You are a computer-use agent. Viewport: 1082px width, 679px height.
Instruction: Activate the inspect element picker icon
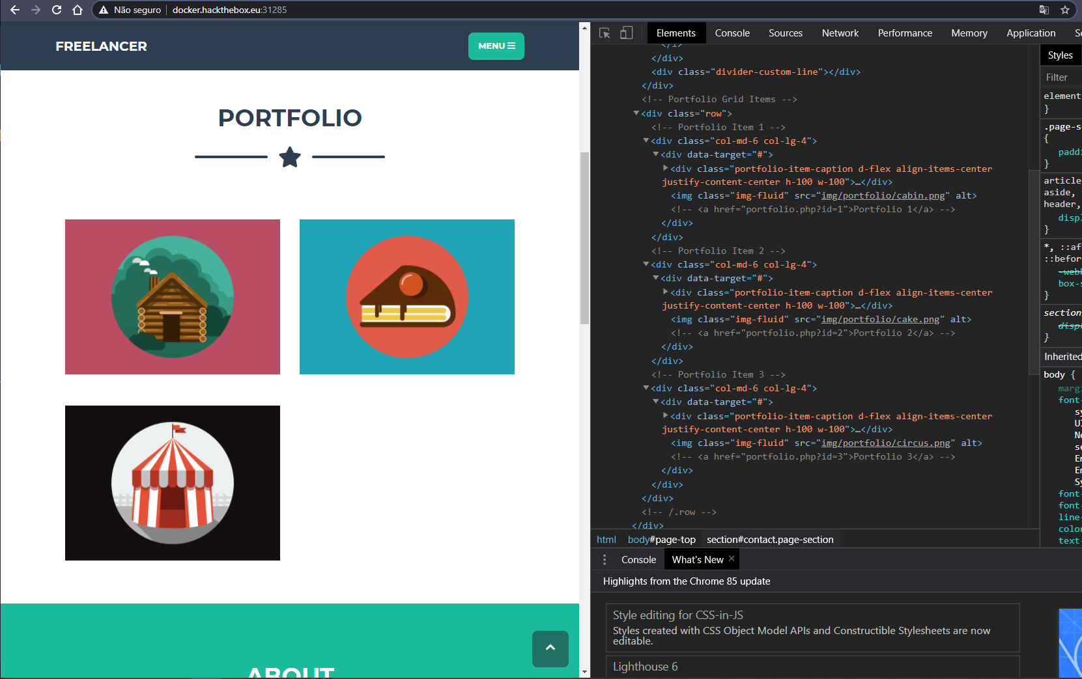click(605, 33)
